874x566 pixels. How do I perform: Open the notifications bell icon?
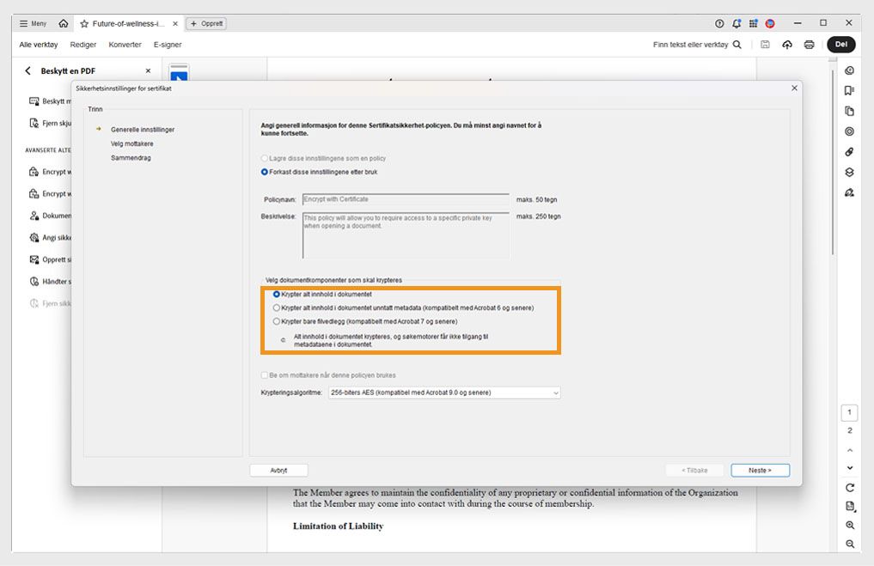tap(736, 23)
